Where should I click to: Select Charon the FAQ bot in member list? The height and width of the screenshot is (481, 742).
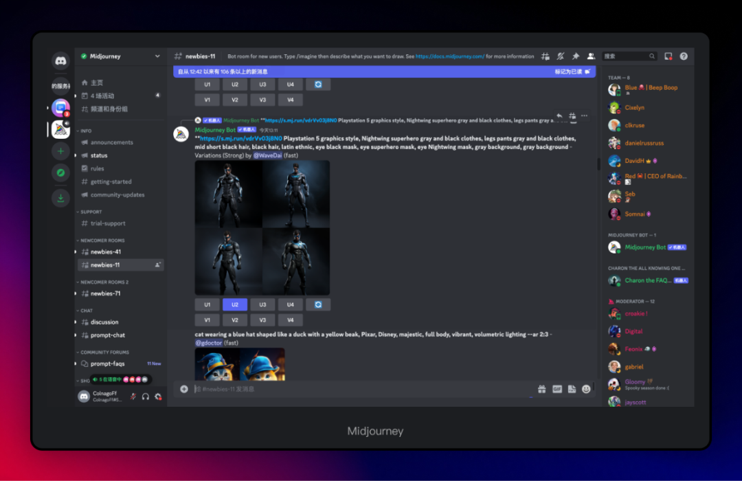(x=649, y=280)
